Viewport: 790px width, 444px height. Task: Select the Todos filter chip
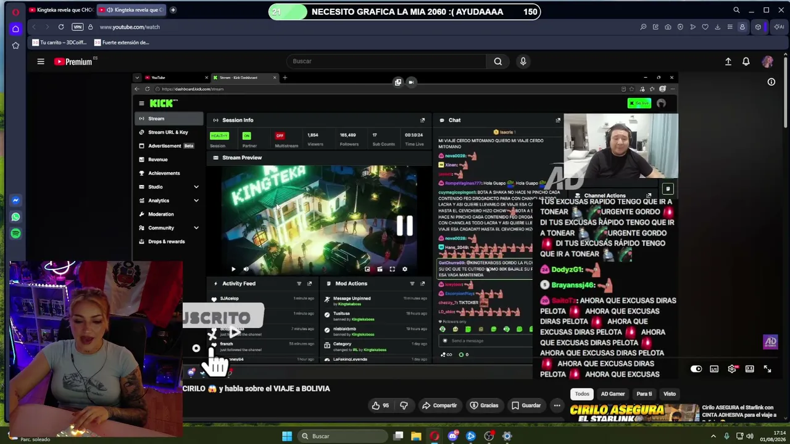click(x=582, y=394)
